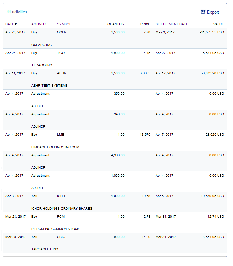This screenshot has width=233, height=266.
Task: Sort by the Settlement Date column
Action: 172,24
